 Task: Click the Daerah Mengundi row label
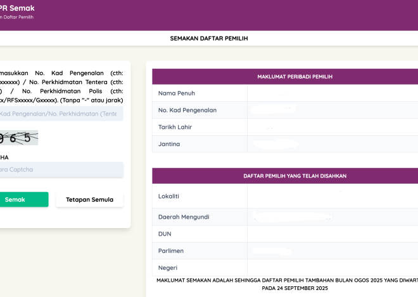184,217
